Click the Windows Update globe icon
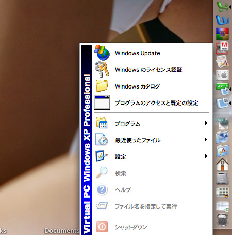This screenshot has width=232, height=235. click(x=102, y=52)
